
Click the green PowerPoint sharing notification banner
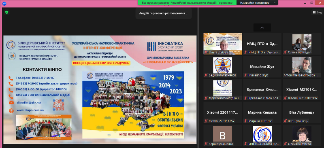tap(187, 3)
